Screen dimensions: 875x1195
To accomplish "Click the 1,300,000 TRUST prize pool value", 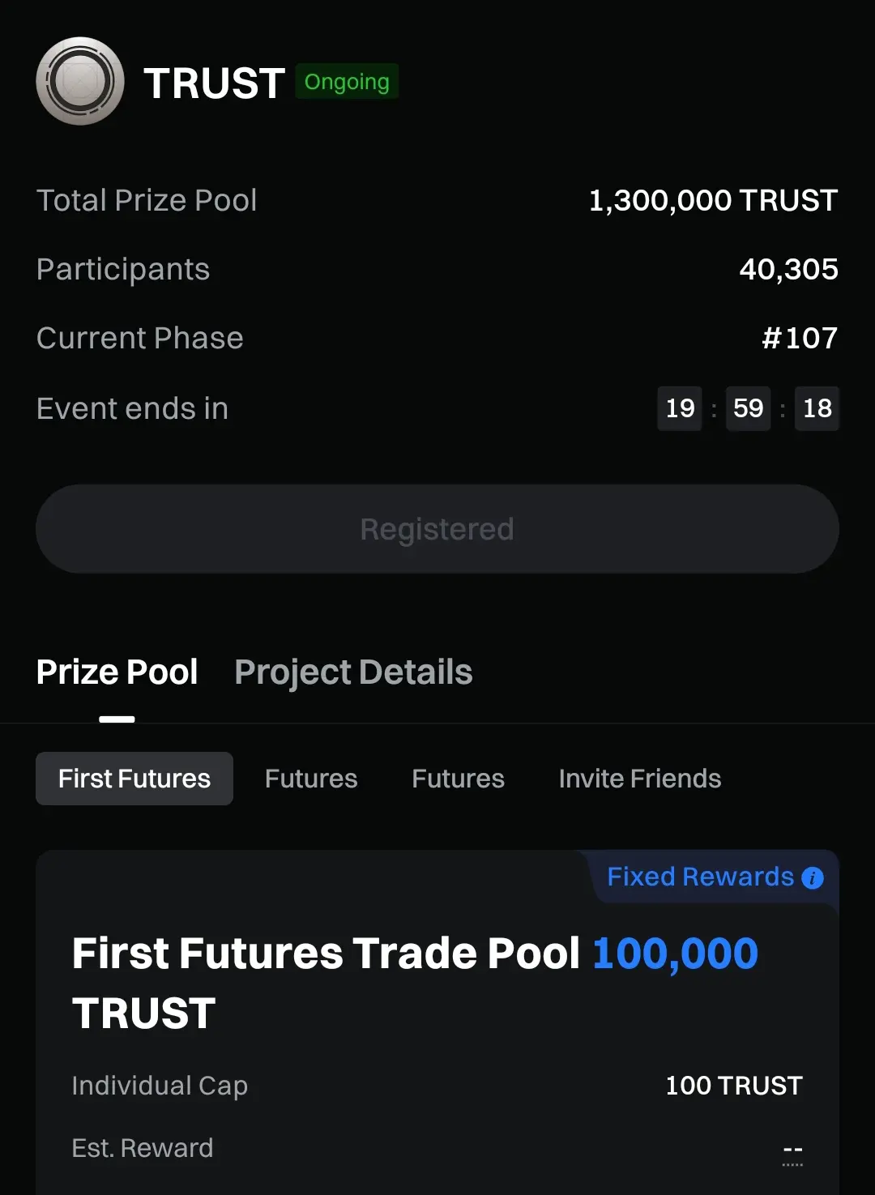I will pos(713,201).
